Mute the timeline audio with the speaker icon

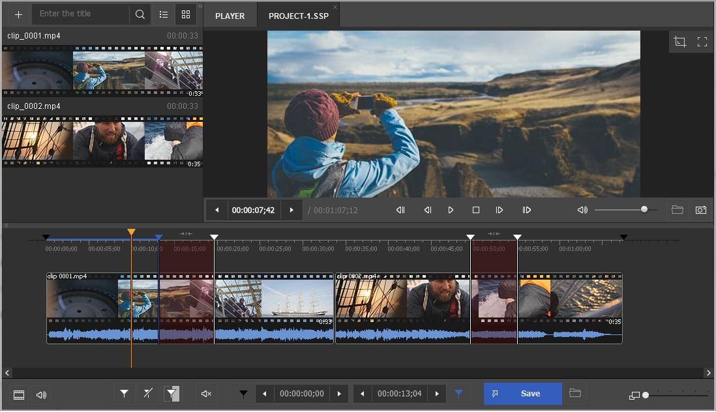pos(206,394)
